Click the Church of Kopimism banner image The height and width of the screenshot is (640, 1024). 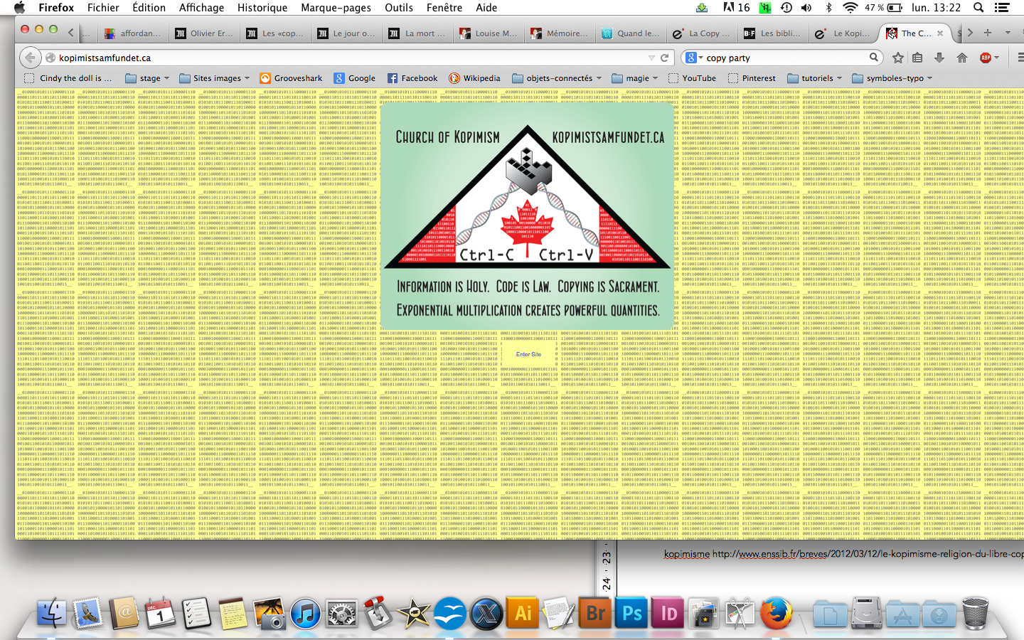point(527,215)
